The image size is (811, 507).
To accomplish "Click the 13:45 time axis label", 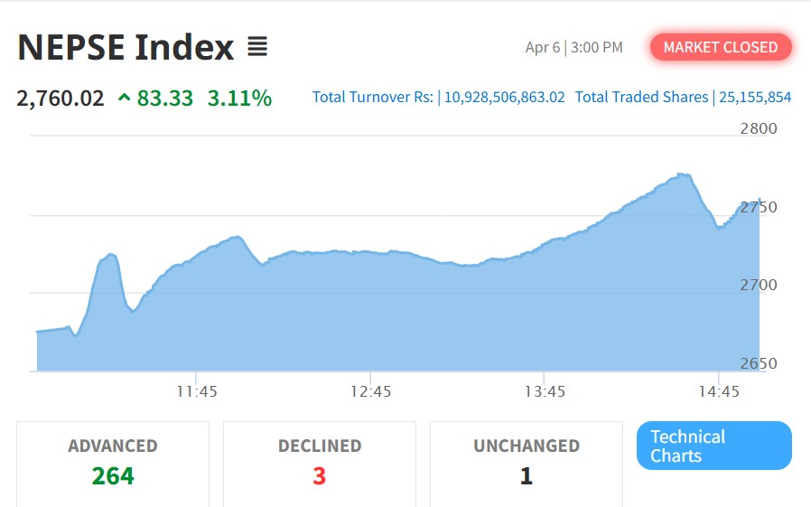I will [545, 391].
